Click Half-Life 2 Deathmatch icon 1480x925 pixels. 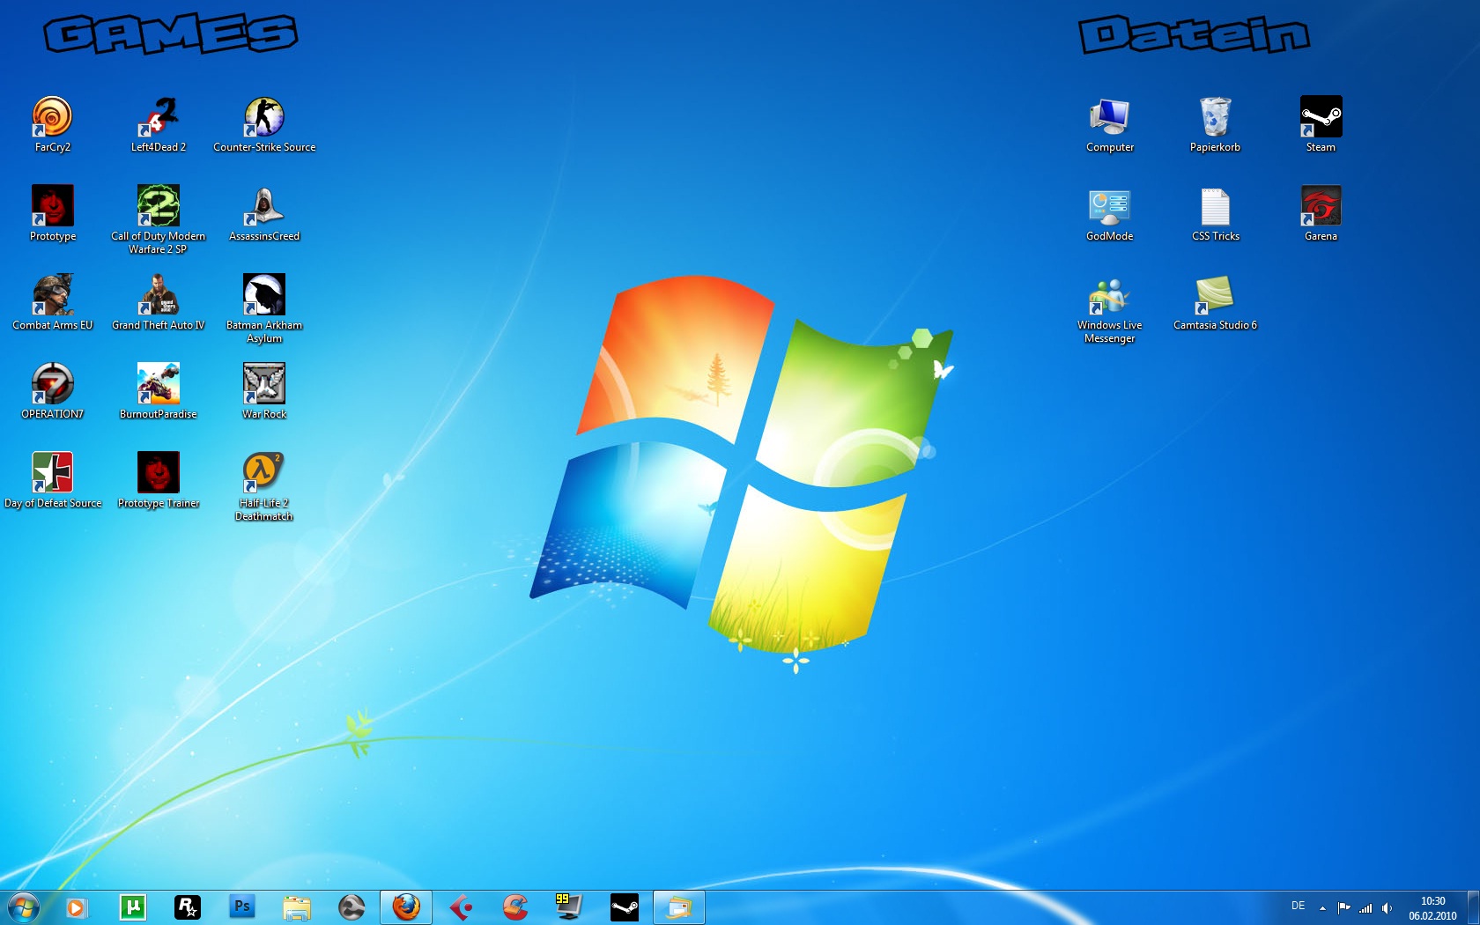coord(264,486)
